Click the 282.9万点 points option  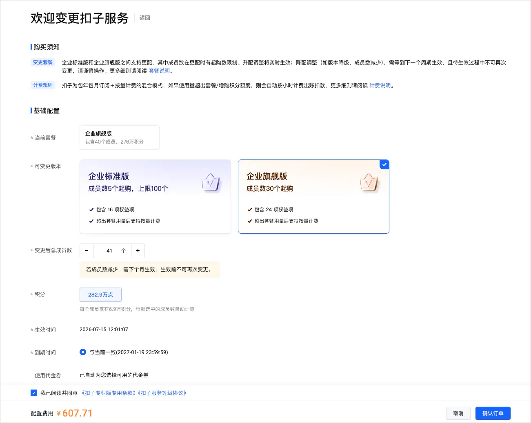click(x=100, y=295)
